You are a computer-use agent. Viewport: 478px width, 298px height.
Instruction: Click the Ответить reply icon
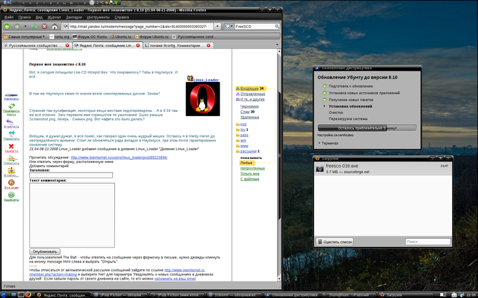(x=11, y=123)
